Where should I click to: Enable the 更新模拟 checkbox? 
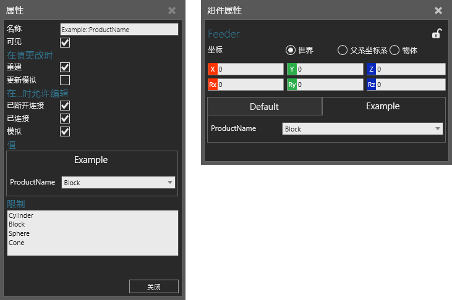pos(65,80)
